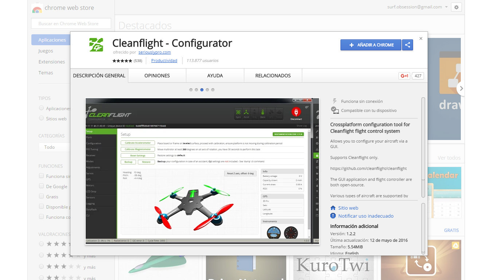The width and height of the screenshot is (498, 280).
Task: Open the account email dropdown arrow
Action: click(446, 7)
